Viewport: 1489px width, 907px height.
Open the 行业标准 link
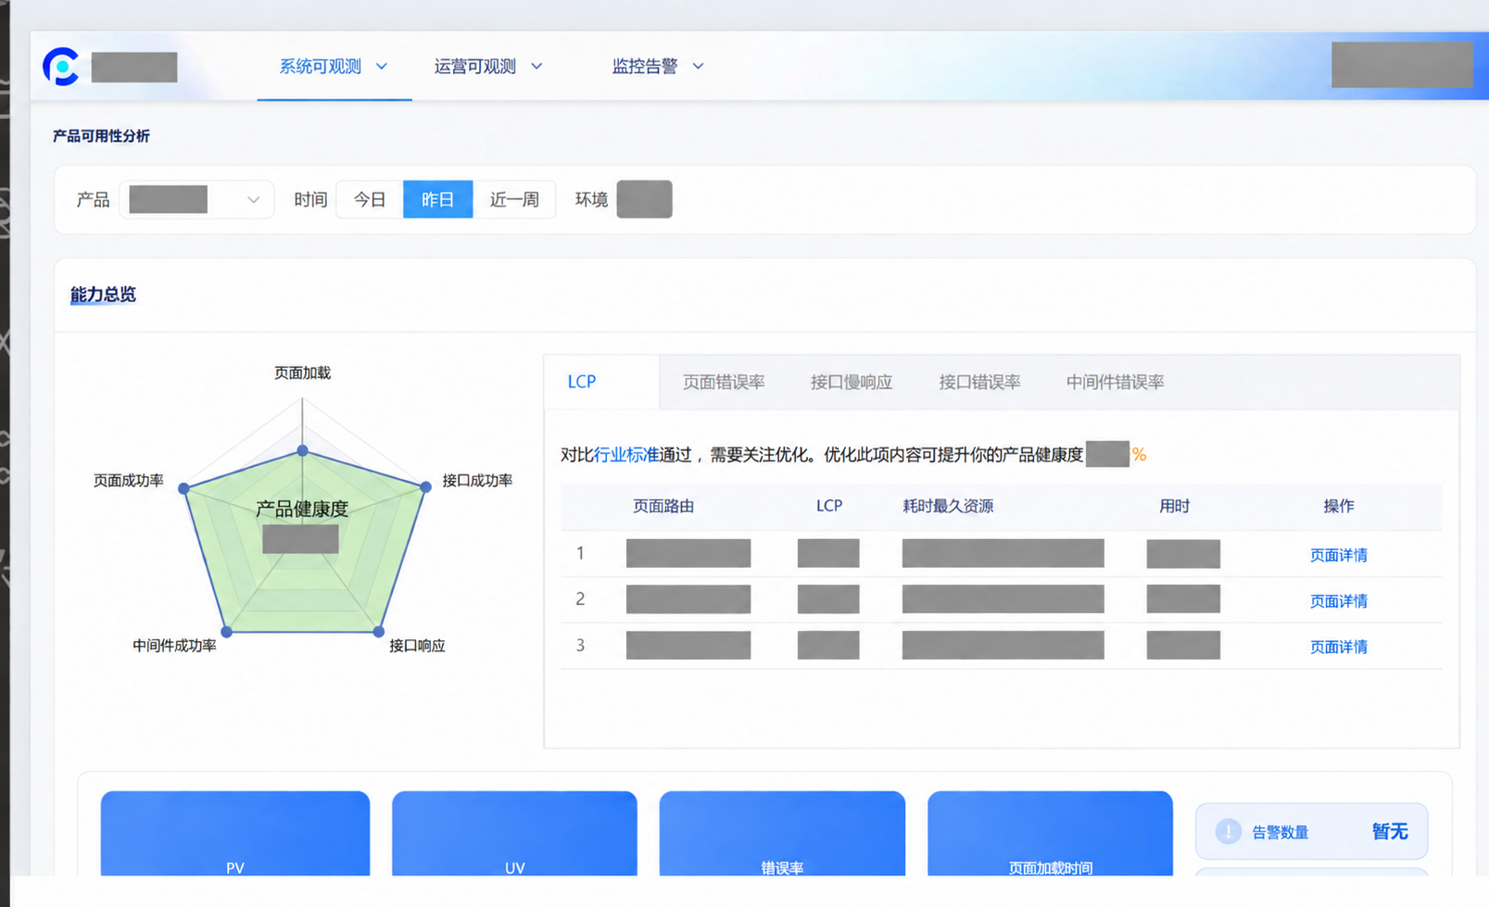pos(626,455)
